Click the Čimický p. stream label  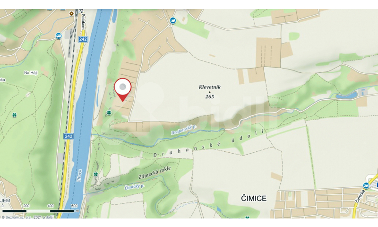pyautogui.click(x=135, y=186)
